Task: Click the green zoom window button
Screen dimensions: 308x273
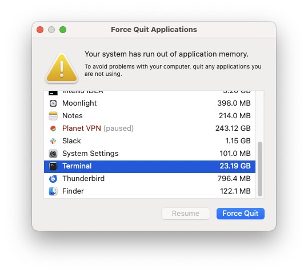Action: (63, 30)
